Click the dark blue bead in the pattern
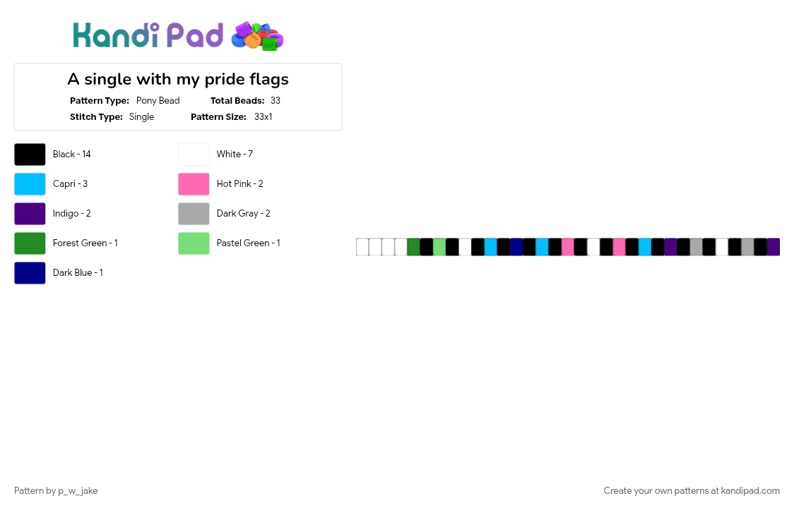This screenshot has width=794, height=508. [x=516, y=248]
